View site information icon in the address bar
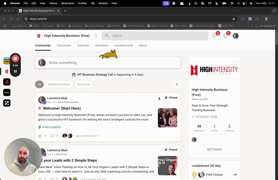 coord(26,19)
